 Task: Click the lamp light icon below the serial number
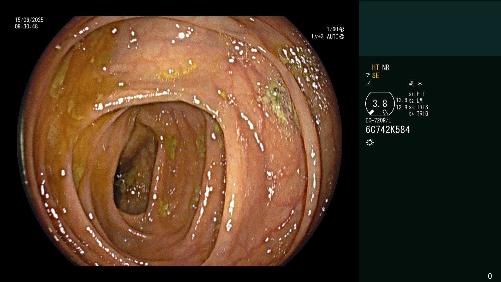click(x=370, y=143)
